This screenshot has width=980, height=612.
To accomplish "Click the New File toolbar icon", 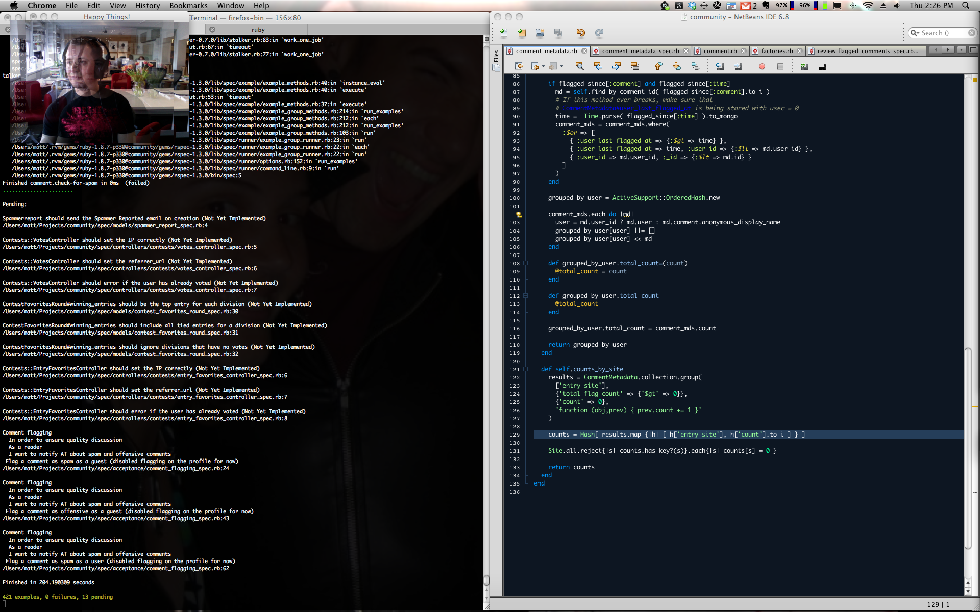I will click(504, 33).
